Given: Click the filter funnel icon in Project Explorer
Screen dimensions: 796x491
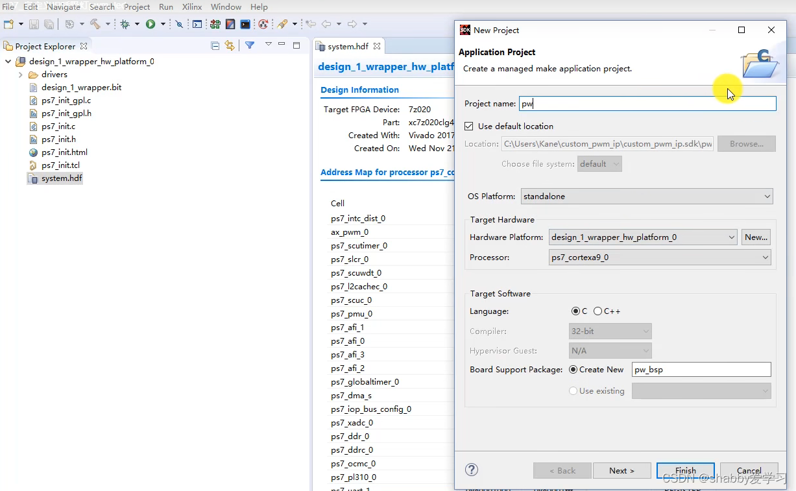Looking at the screenshot, I should (x=250, y=45).
